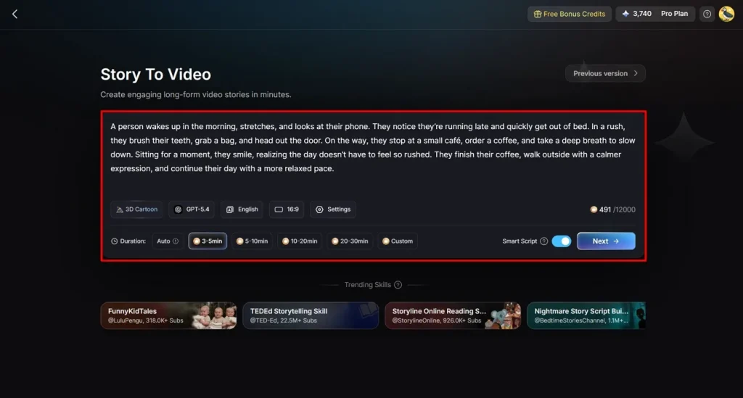Screen dimensions: 743x398
Task: Click the Free Bonus Credits gift button
Action: 569,14
